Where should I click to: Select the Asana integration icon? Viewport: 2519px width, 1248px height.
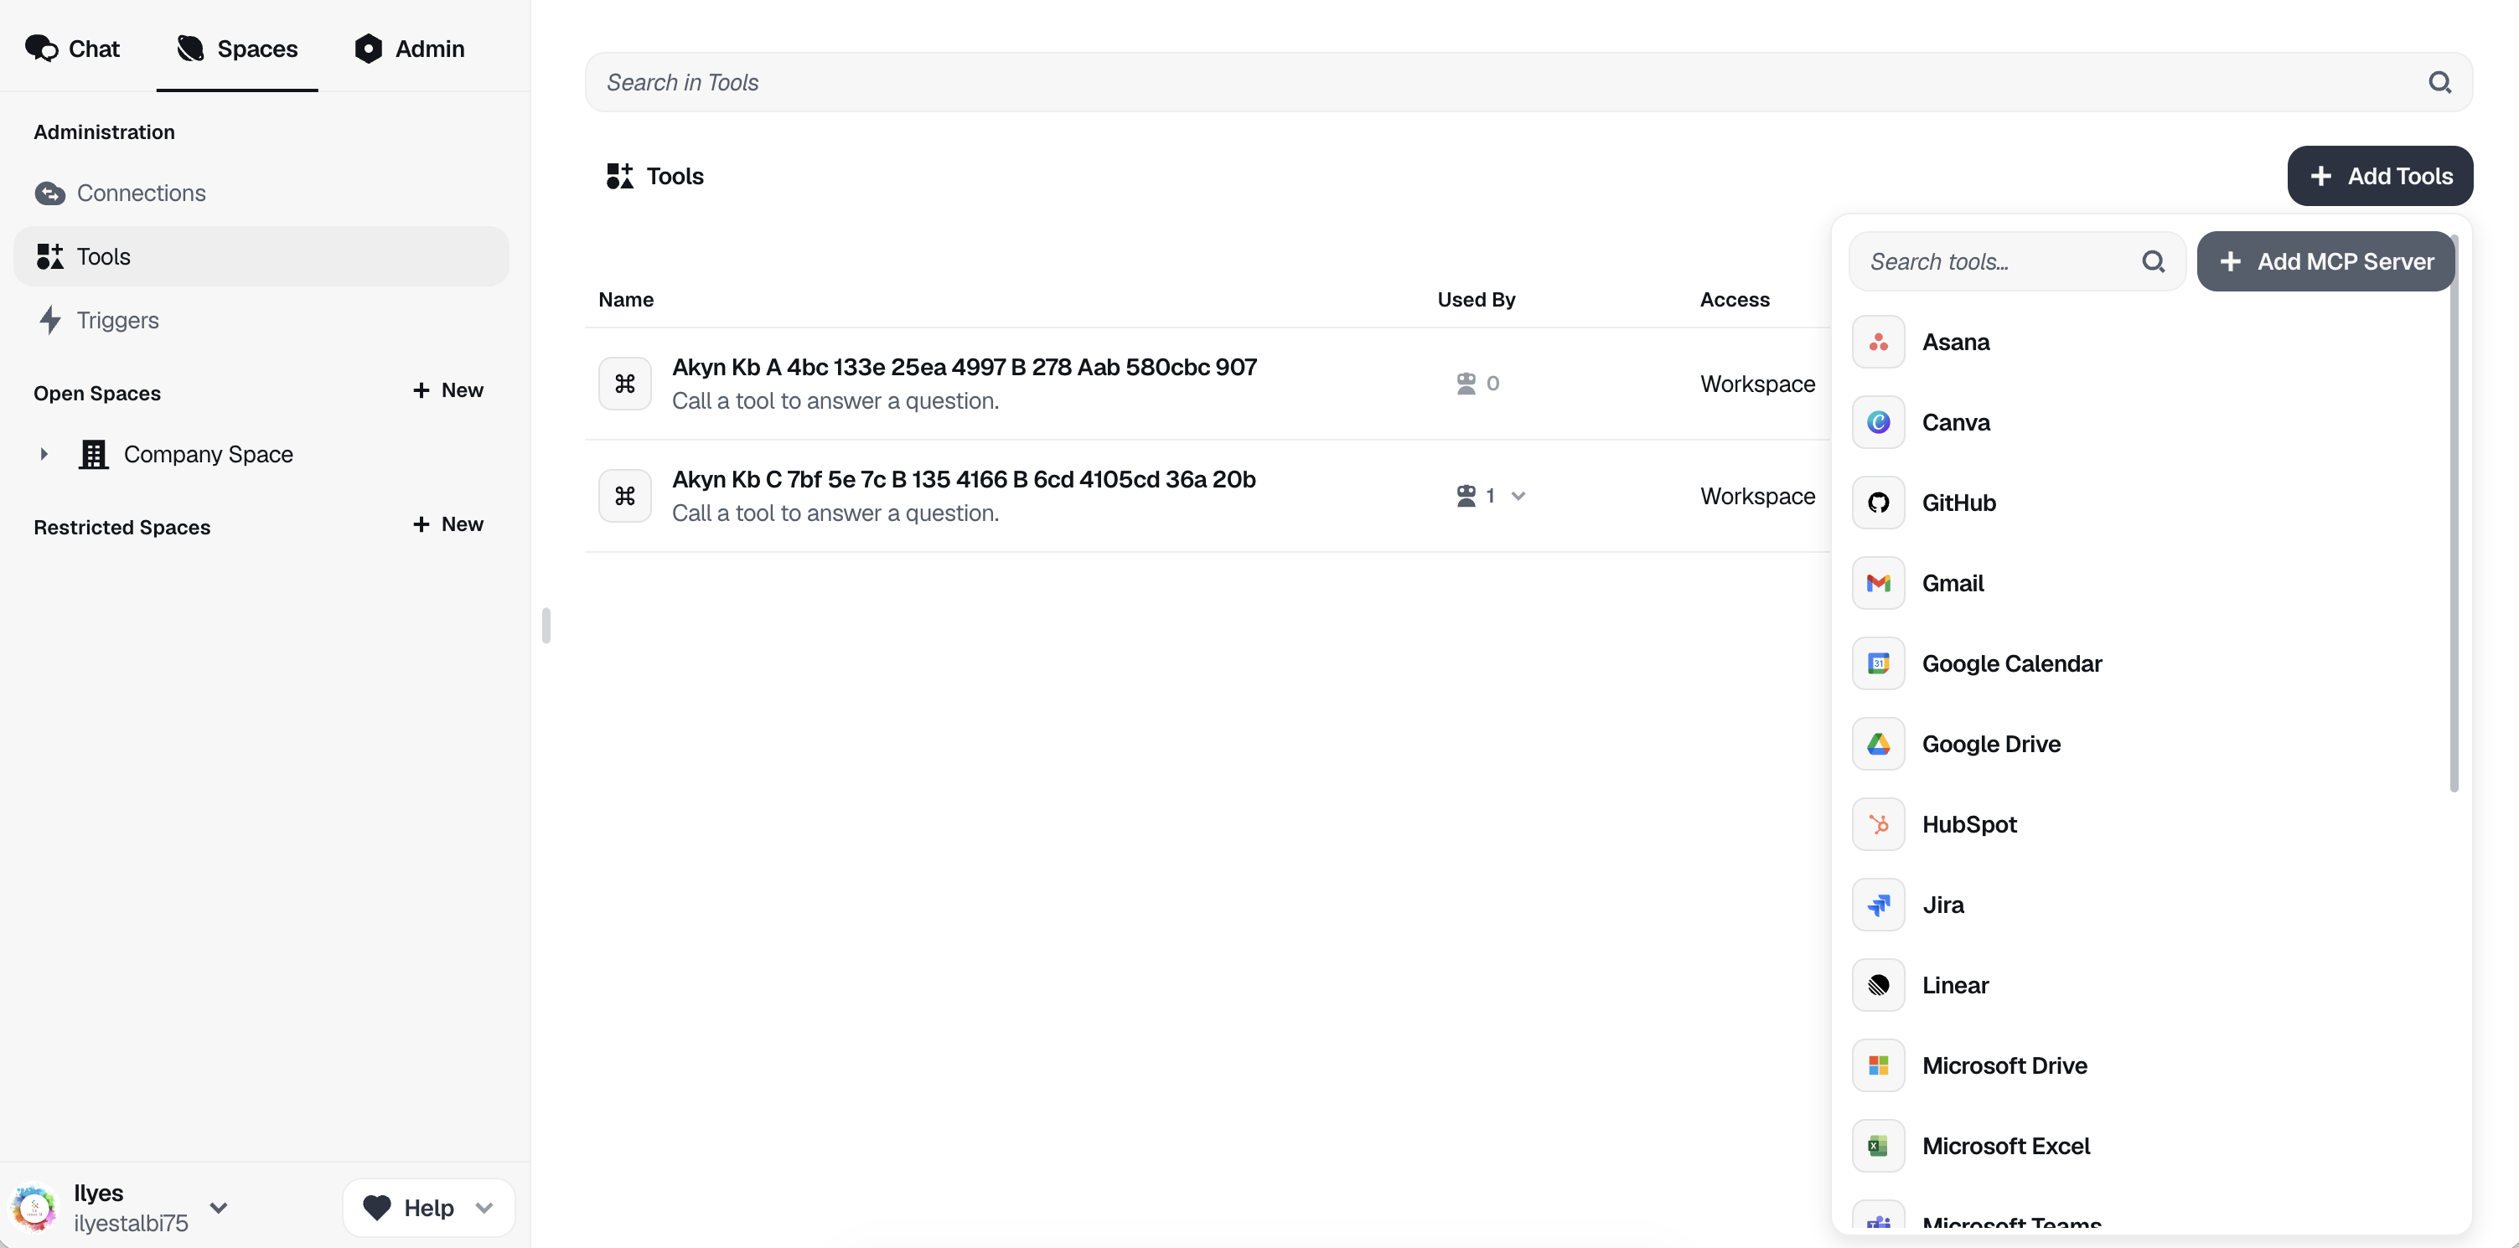click(x=1877, y=342)
